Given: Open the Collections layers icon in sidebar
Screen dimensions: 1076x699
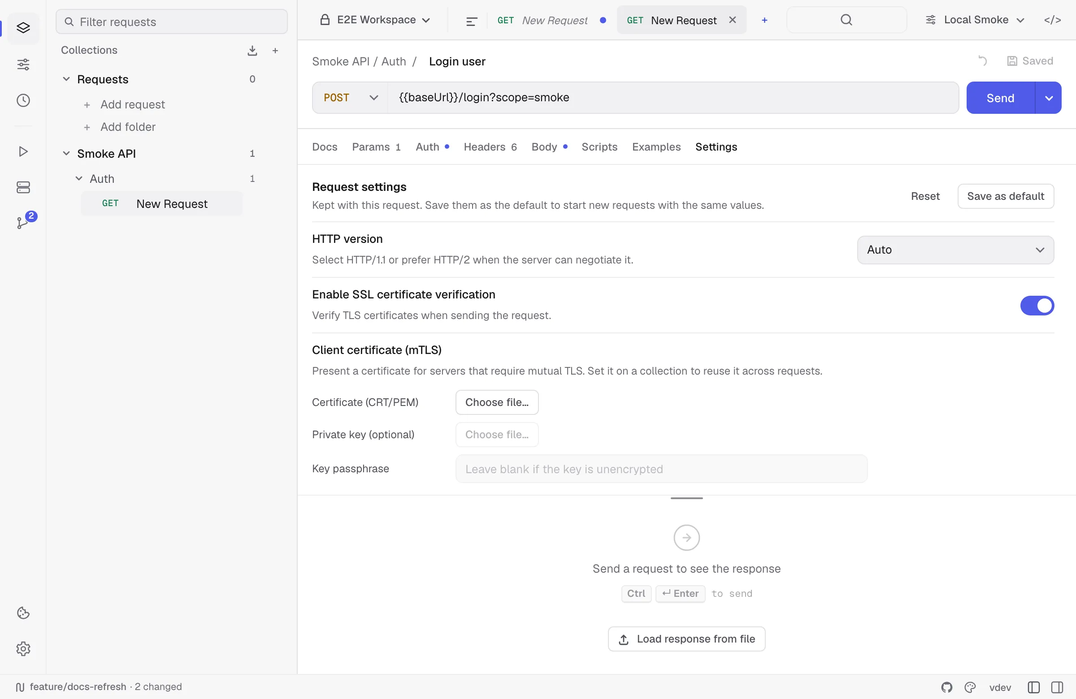Looking at the screenshot, I should (23, 28).
